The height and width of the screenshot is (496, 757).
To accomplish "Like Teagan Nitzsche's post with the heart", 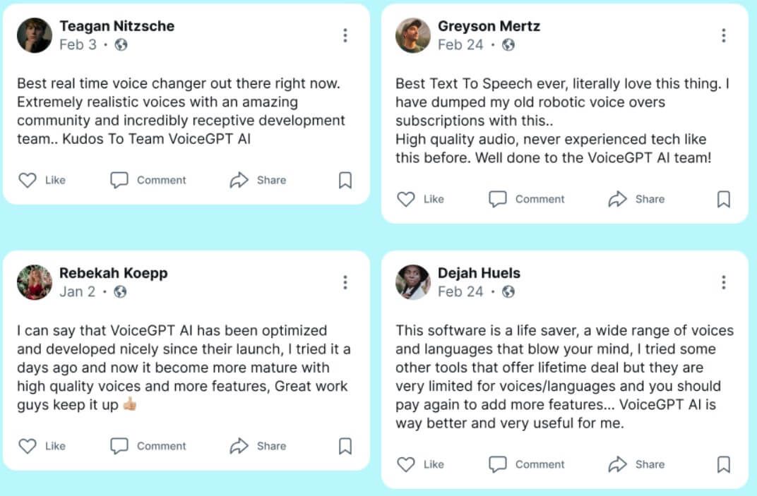I will pos(28,181).
